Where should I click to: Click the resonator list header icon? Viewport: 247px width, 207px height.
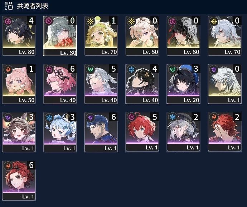(x=9, y=6)
